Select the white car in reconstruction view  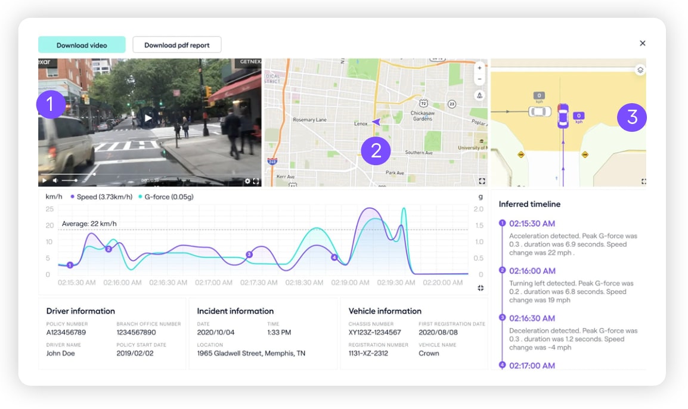[x=540, y=112]
